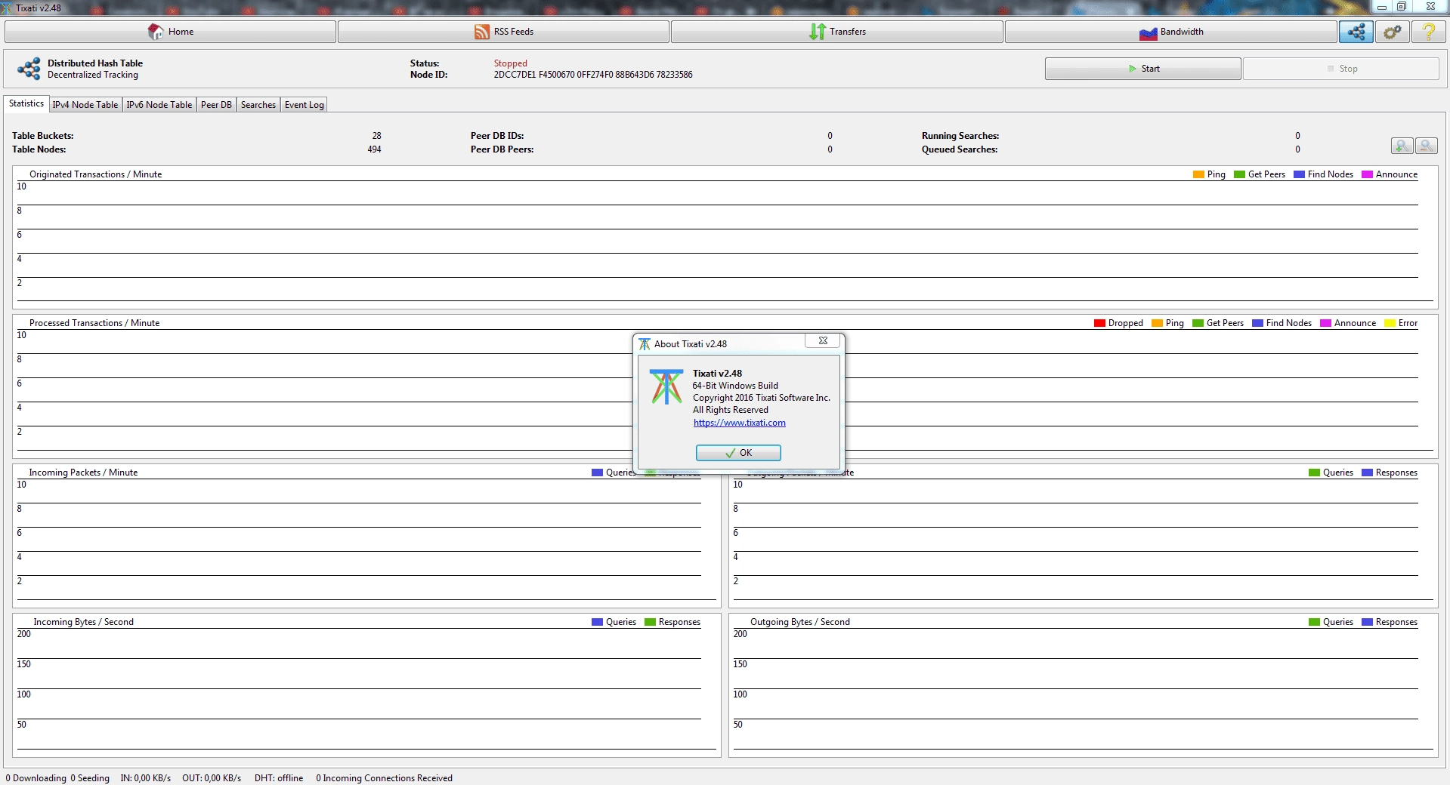This screenshot has height=785, width=1450.
Task: Click 'DHT: offline' in the status bar
Action: click(279, 778)
